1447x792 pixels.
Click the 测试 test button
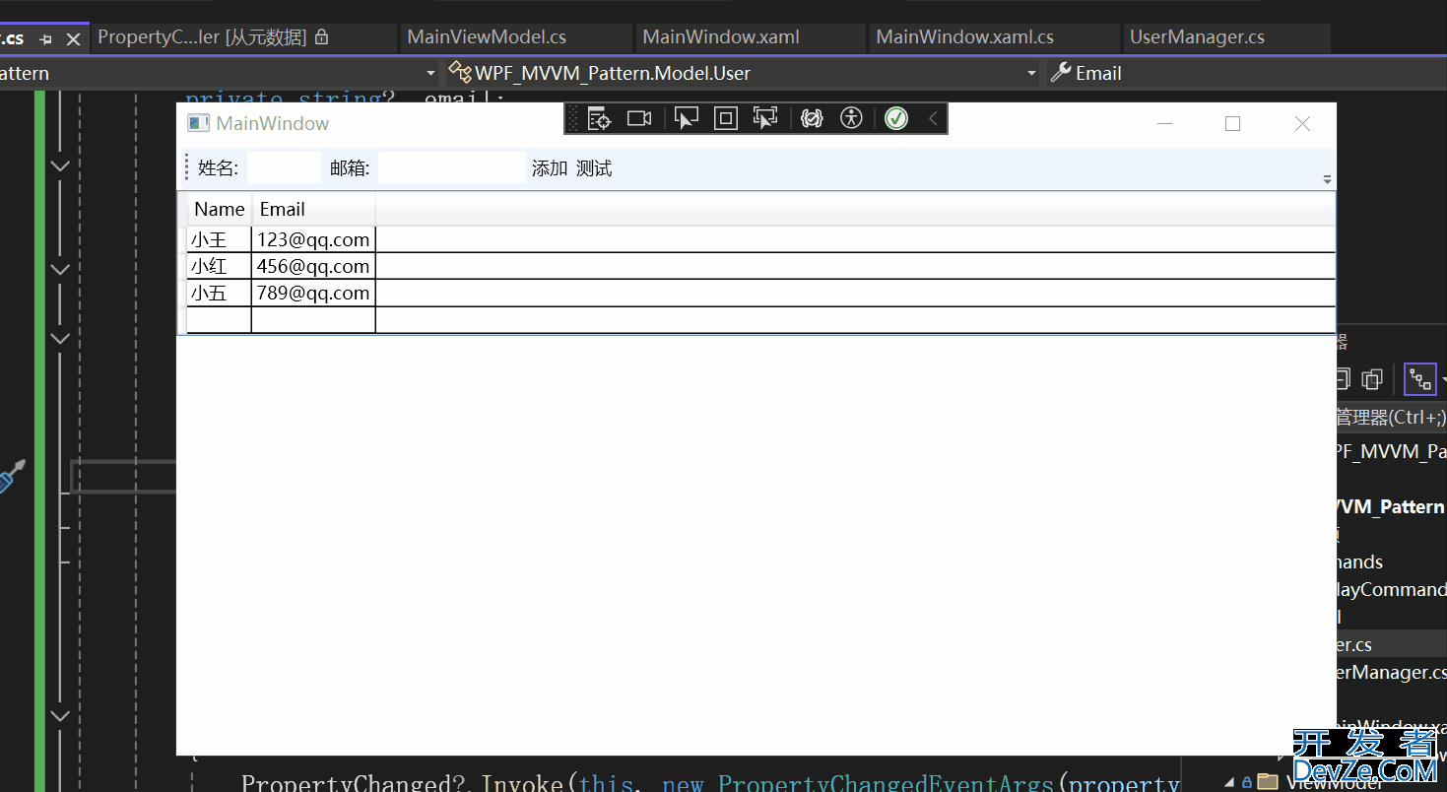pos(594,168)
